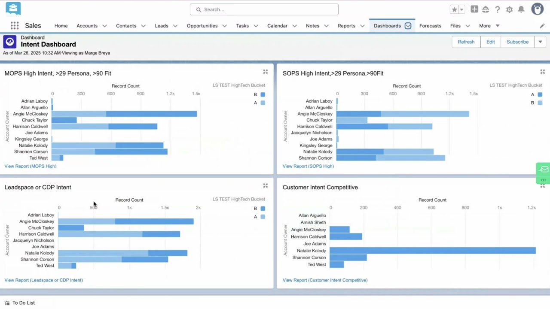Open the To Do List utility
The image size is (550, 309).
click(x=19, y=303)
